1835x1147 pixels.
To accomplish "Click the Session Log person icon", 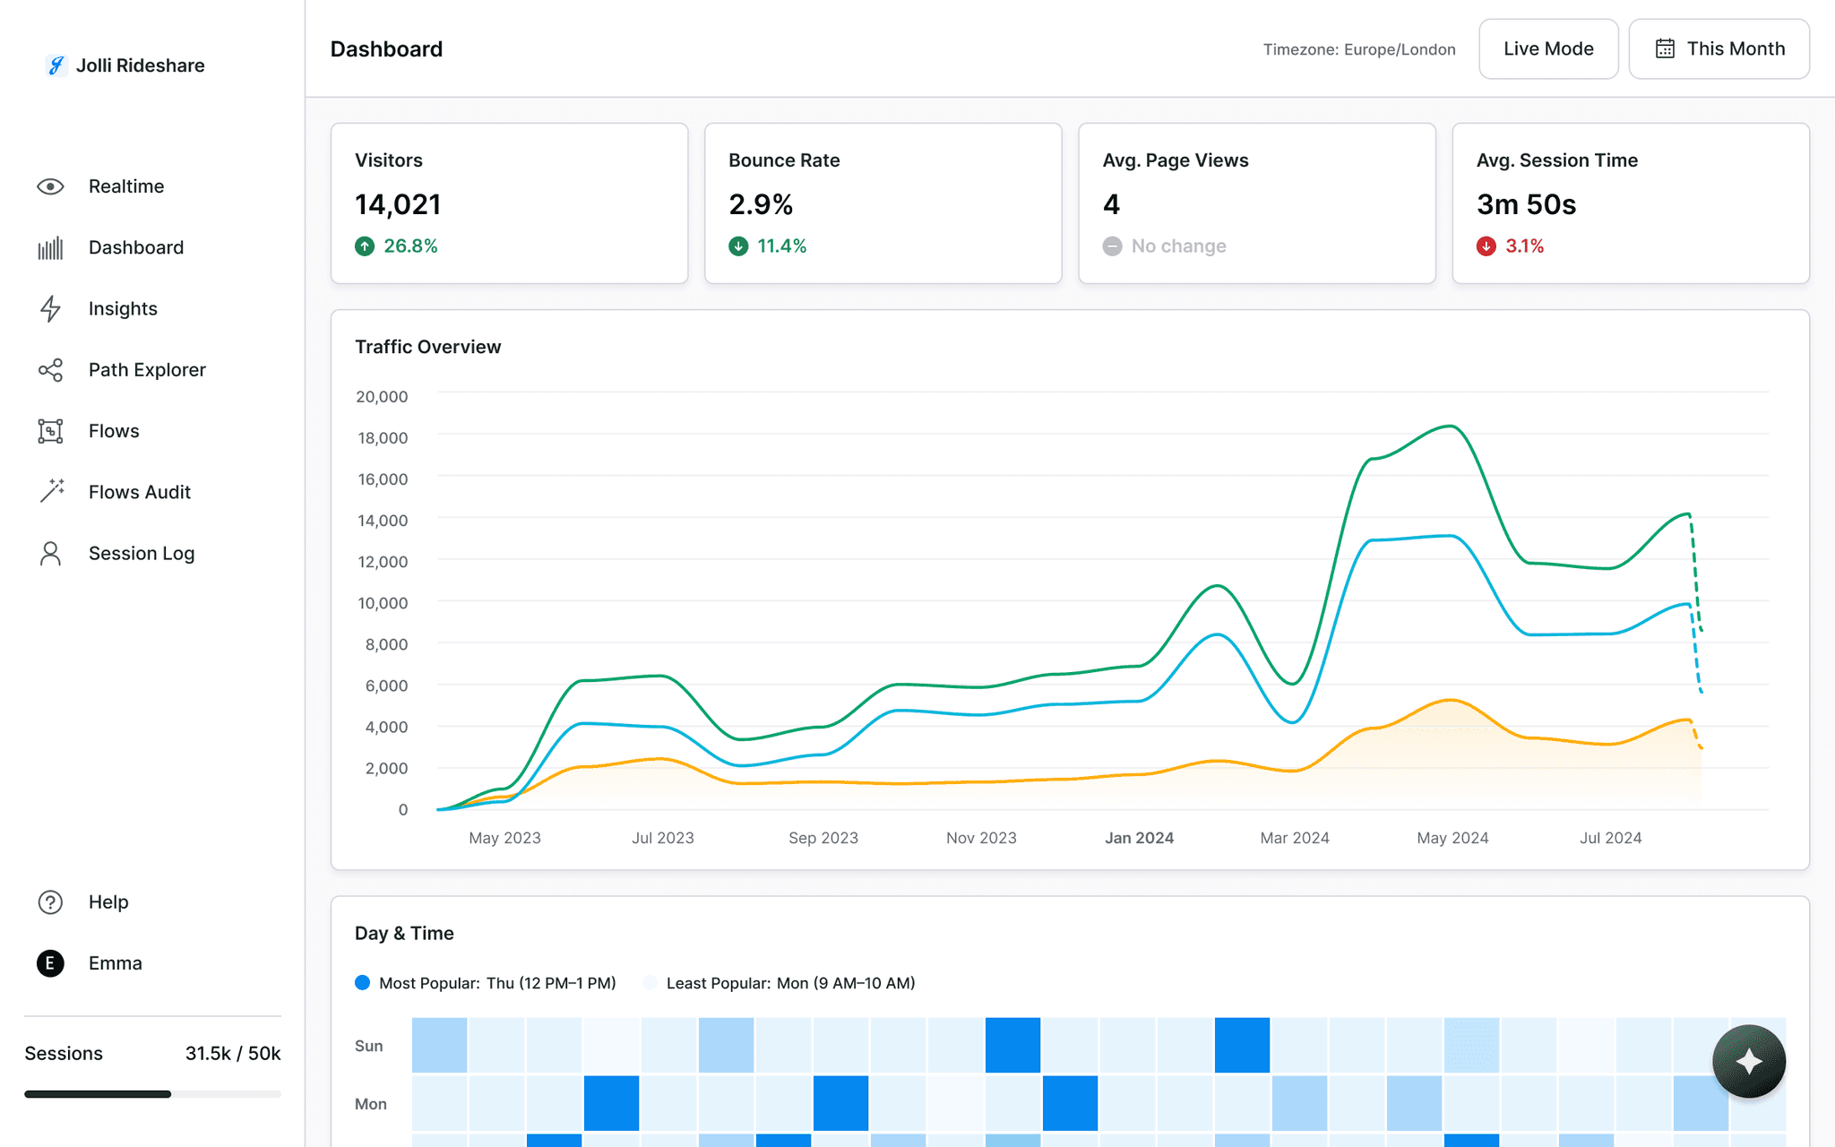I will (51, 553).
